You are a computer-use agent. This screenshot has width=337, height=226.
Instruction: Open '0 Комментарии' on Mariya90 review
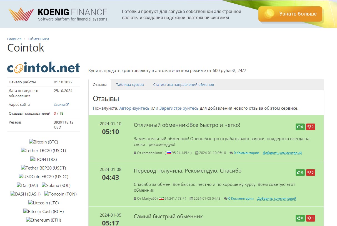241,199
